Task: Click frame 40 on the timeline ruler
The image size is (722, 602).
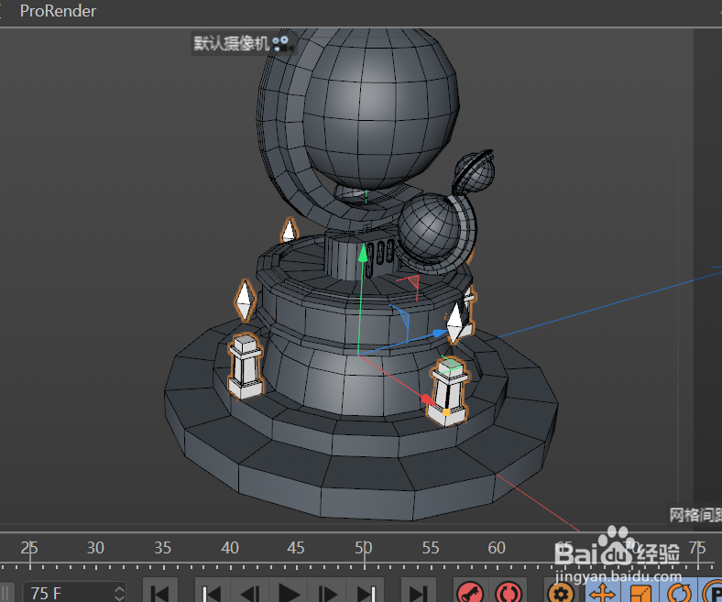Action: tap(230, 548)
